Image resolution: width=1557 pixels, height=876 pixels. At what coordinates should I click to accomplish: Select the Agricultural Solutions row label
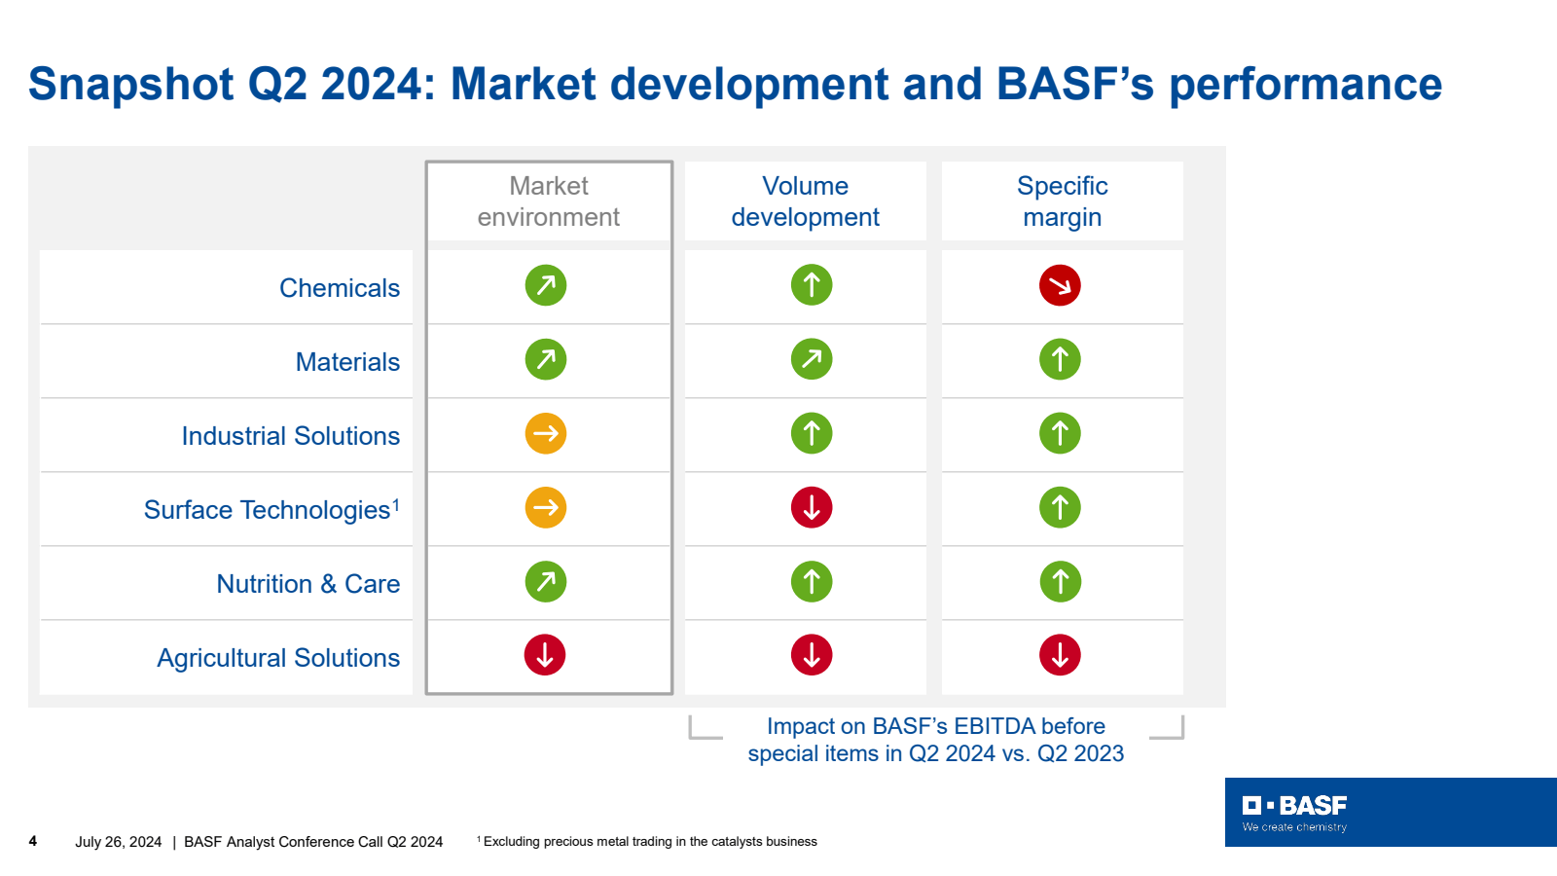pyautogui.click(x=278, y=658)
